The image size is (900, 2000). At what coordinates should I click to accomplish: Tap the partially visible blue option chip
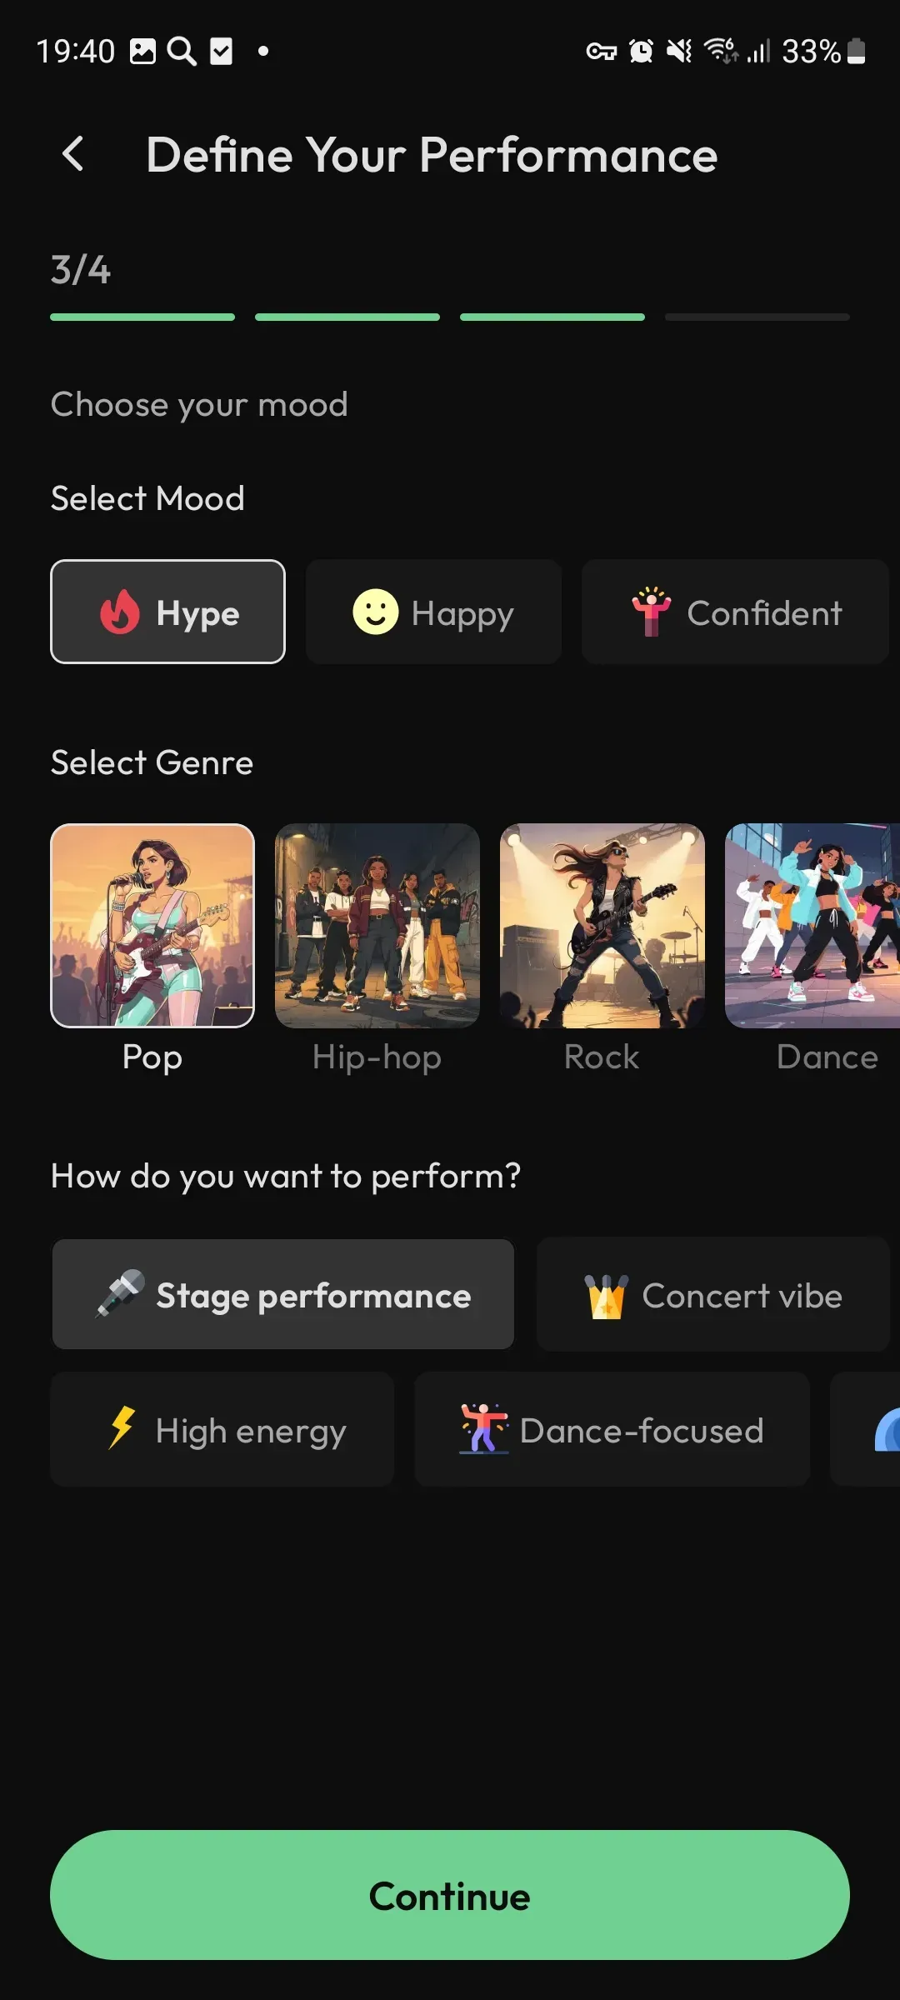(866, 1430)
